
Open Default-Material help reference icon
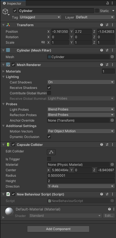[x=109, y=209]
